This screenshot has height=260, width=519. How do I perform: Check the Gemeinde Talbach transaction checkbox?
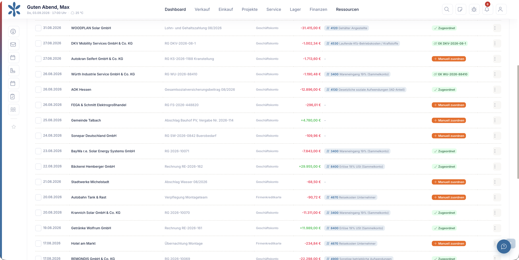(x=38, y=120)
